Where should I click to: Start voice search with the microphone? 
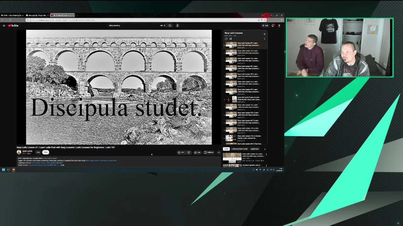click(177, 25)
